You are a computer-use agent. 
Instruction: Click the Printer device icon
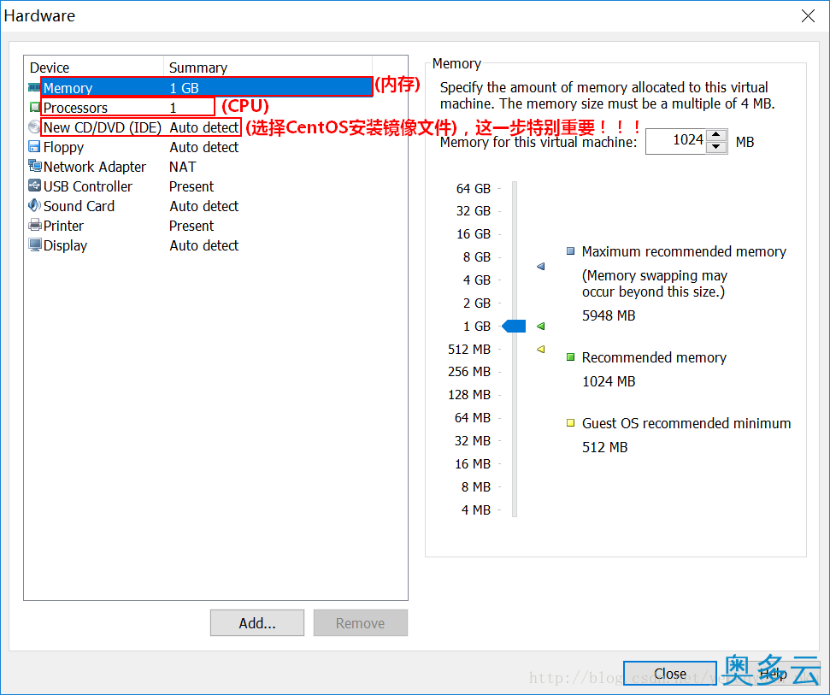click(x=35, y=226)
